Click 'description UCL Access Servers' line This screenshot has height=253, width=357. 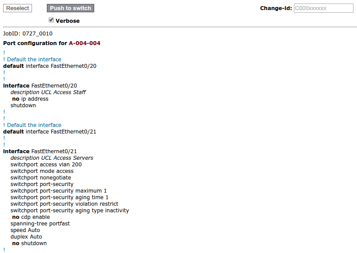click(52, 158)
